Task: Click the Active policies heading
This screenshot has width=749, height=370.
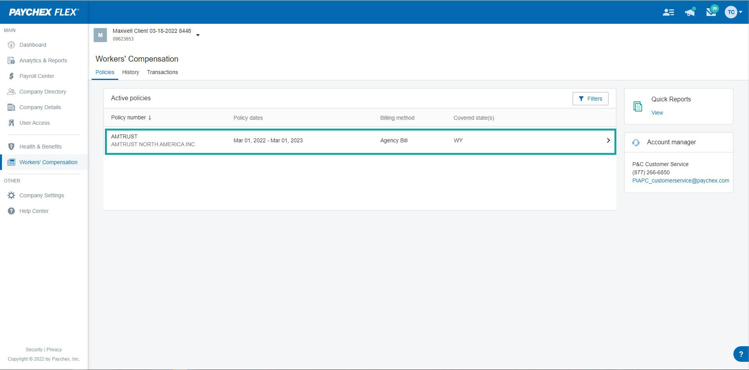Action: click(x=131, y=98)
